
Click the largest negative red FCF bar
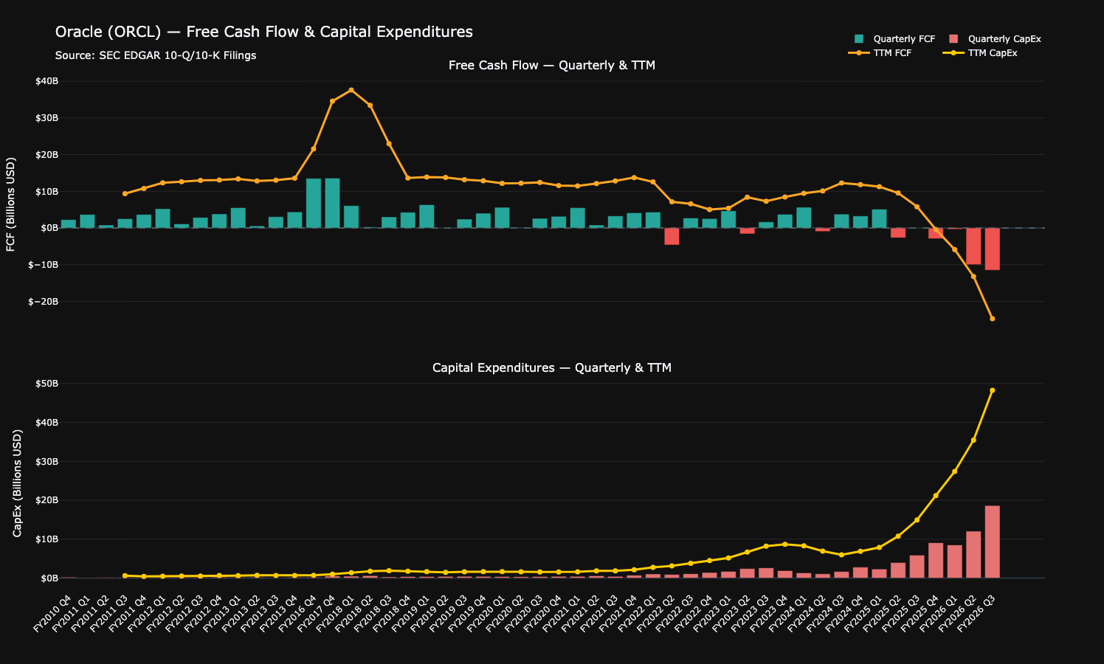pyautogui.click(x=993, y=249)
